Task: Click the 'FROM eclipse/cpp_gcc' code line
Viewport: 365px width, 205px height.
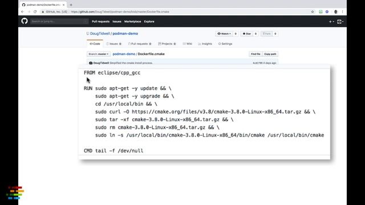Action: [x=112, y=73]
